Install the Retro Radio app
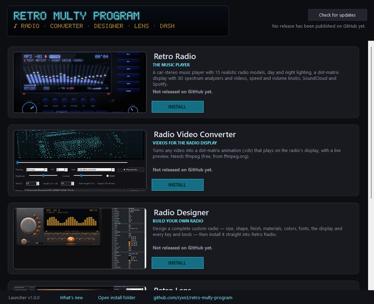This screenshot has width=374, height=304. pyautogui.click(x=177, y=107)
